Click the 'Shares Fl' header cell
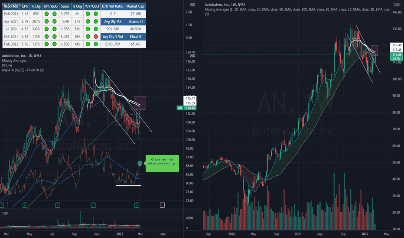The image size is (404, 238). point(136,21)
